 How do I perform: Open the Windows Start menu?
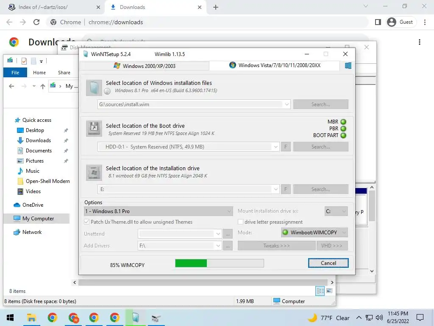point(10,318)
